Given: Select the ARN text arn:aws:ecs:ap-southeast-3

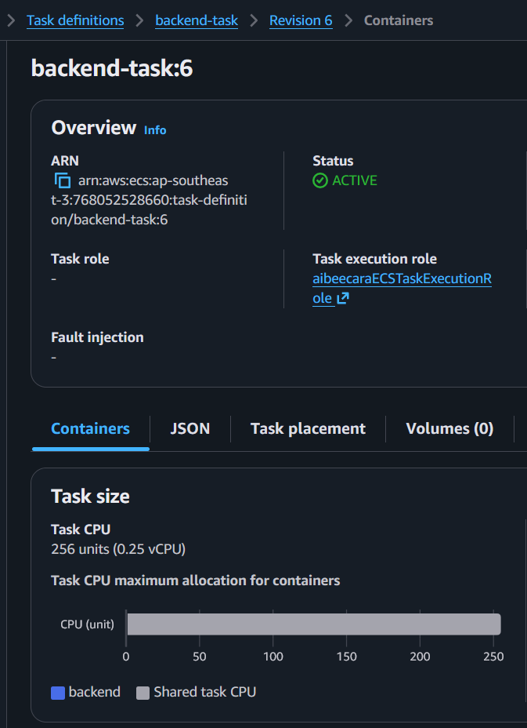Looking at the screenshot, I should click(x=149, y=199).
